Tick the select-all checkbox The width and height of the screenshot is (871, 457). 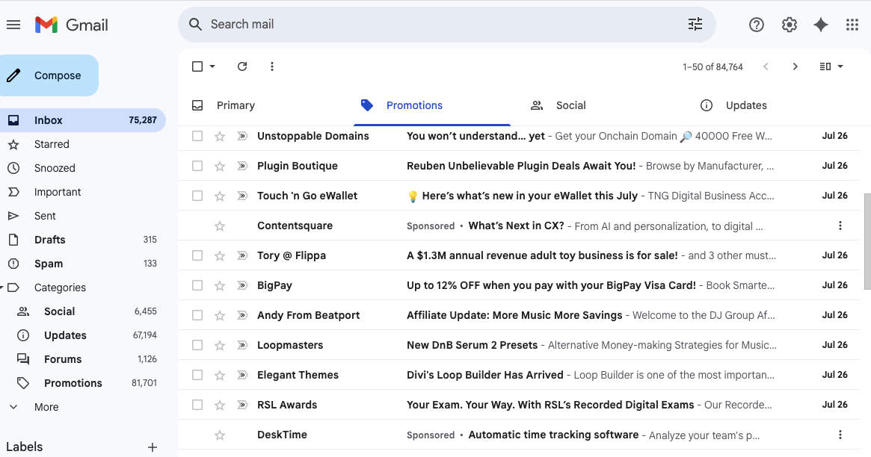click(x=197, y=66)
